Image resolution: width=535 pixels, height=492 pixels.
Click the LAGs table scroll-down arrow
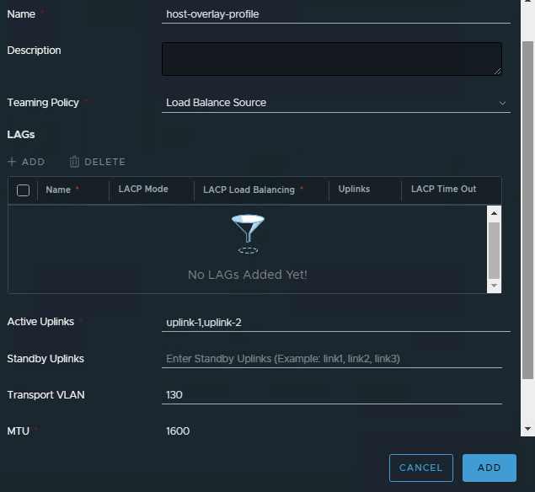[495, 286]
